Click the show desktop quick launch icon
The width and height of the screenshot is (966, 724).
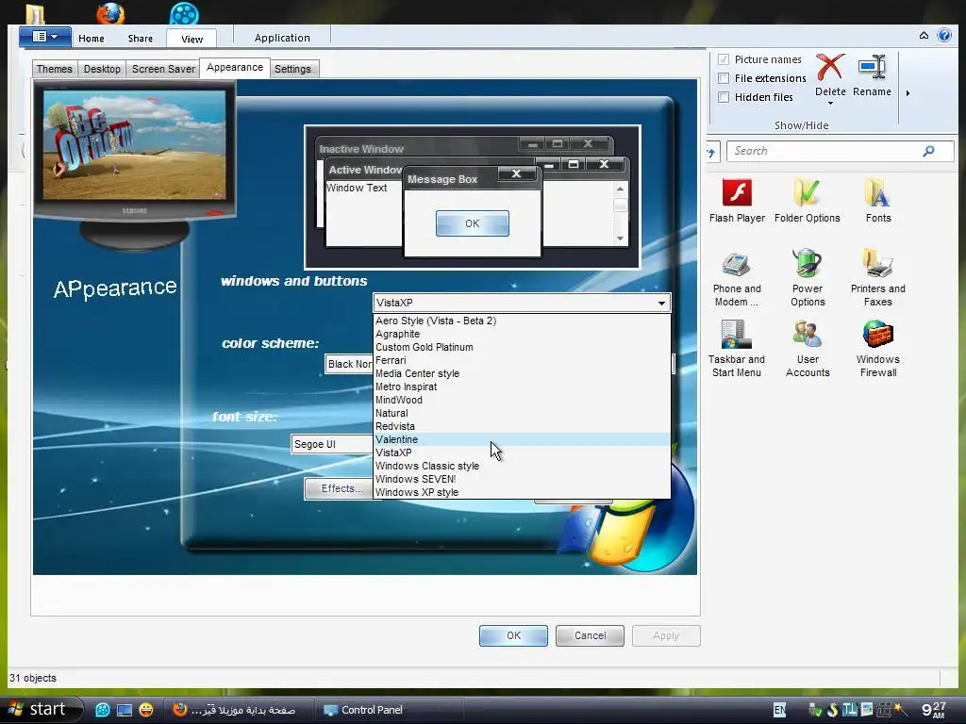click(x=125, y=710)
